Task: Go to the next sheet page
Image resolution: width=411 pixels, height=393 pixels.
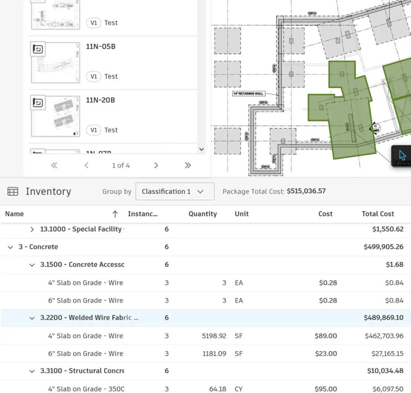Action: click(156, 165)
